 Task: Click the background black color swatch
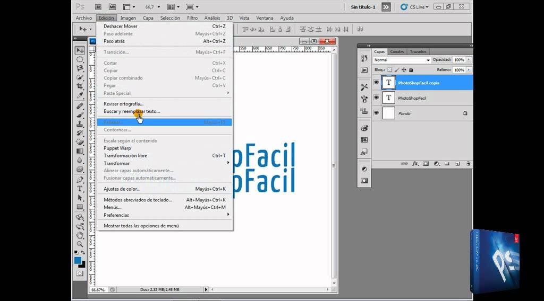tap(82, 265)
